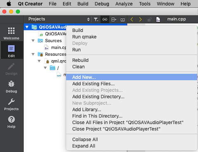198x152 pixels.
Task: Open Projects mode in the sidebar
Action: (x=11, y=104)
